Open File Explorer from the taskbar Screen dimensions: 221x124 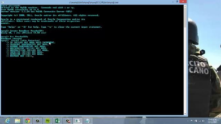tap(18, 121)
